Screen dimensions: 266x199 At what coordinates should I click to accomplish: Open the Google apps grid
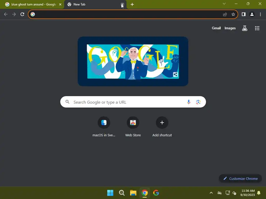pos(257,28)
